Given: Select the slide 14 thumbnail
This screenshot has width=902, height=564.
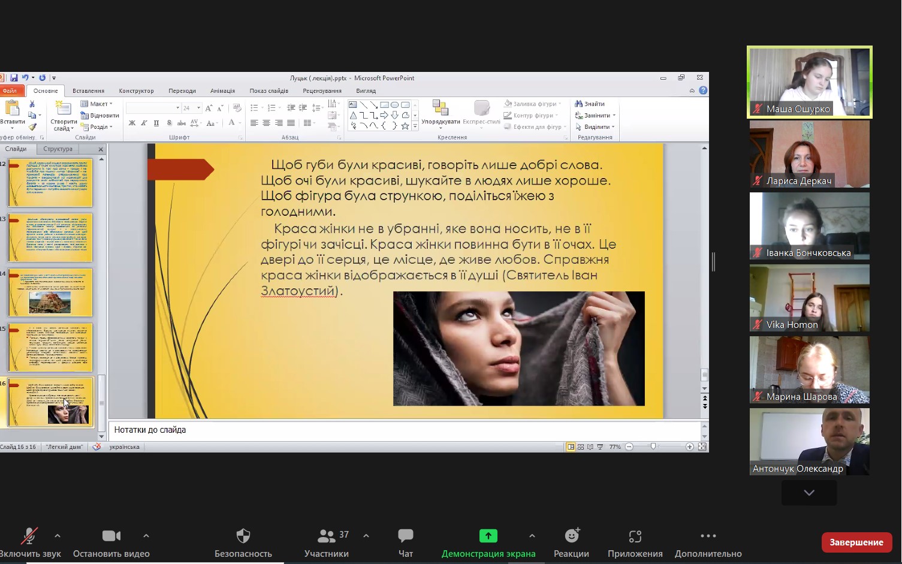Looking at the screenshot, I should pyautogui.click(x=50, y=292).
